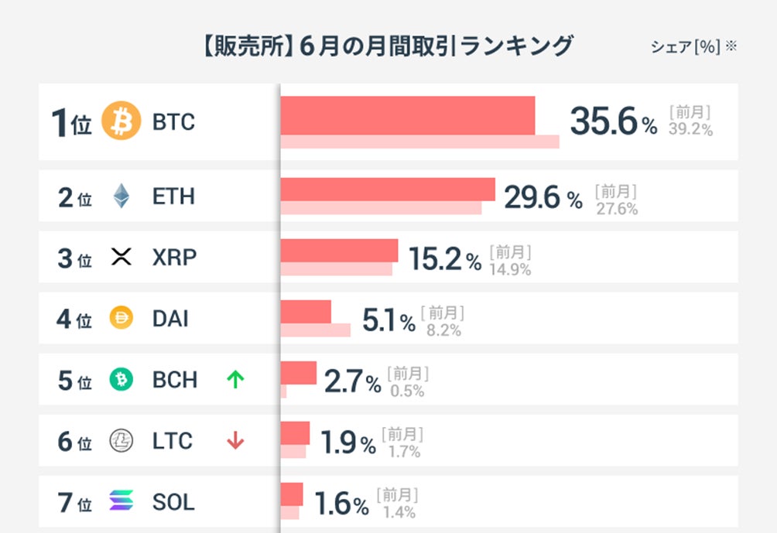Click the 6月の月間取引ランキング title heading

click(388, 46)
